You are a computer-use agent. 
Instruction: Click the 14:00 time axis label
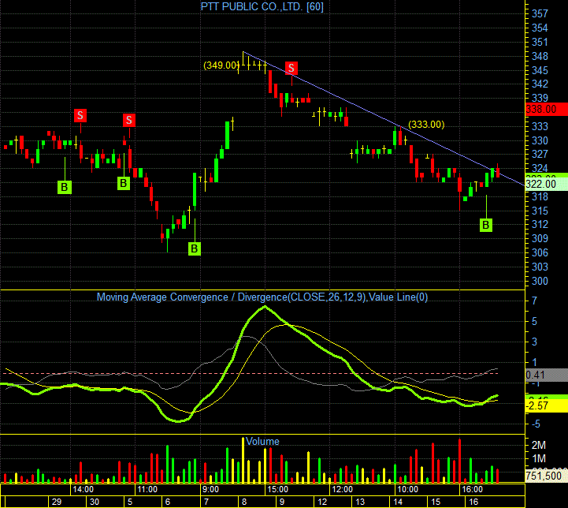83,489
